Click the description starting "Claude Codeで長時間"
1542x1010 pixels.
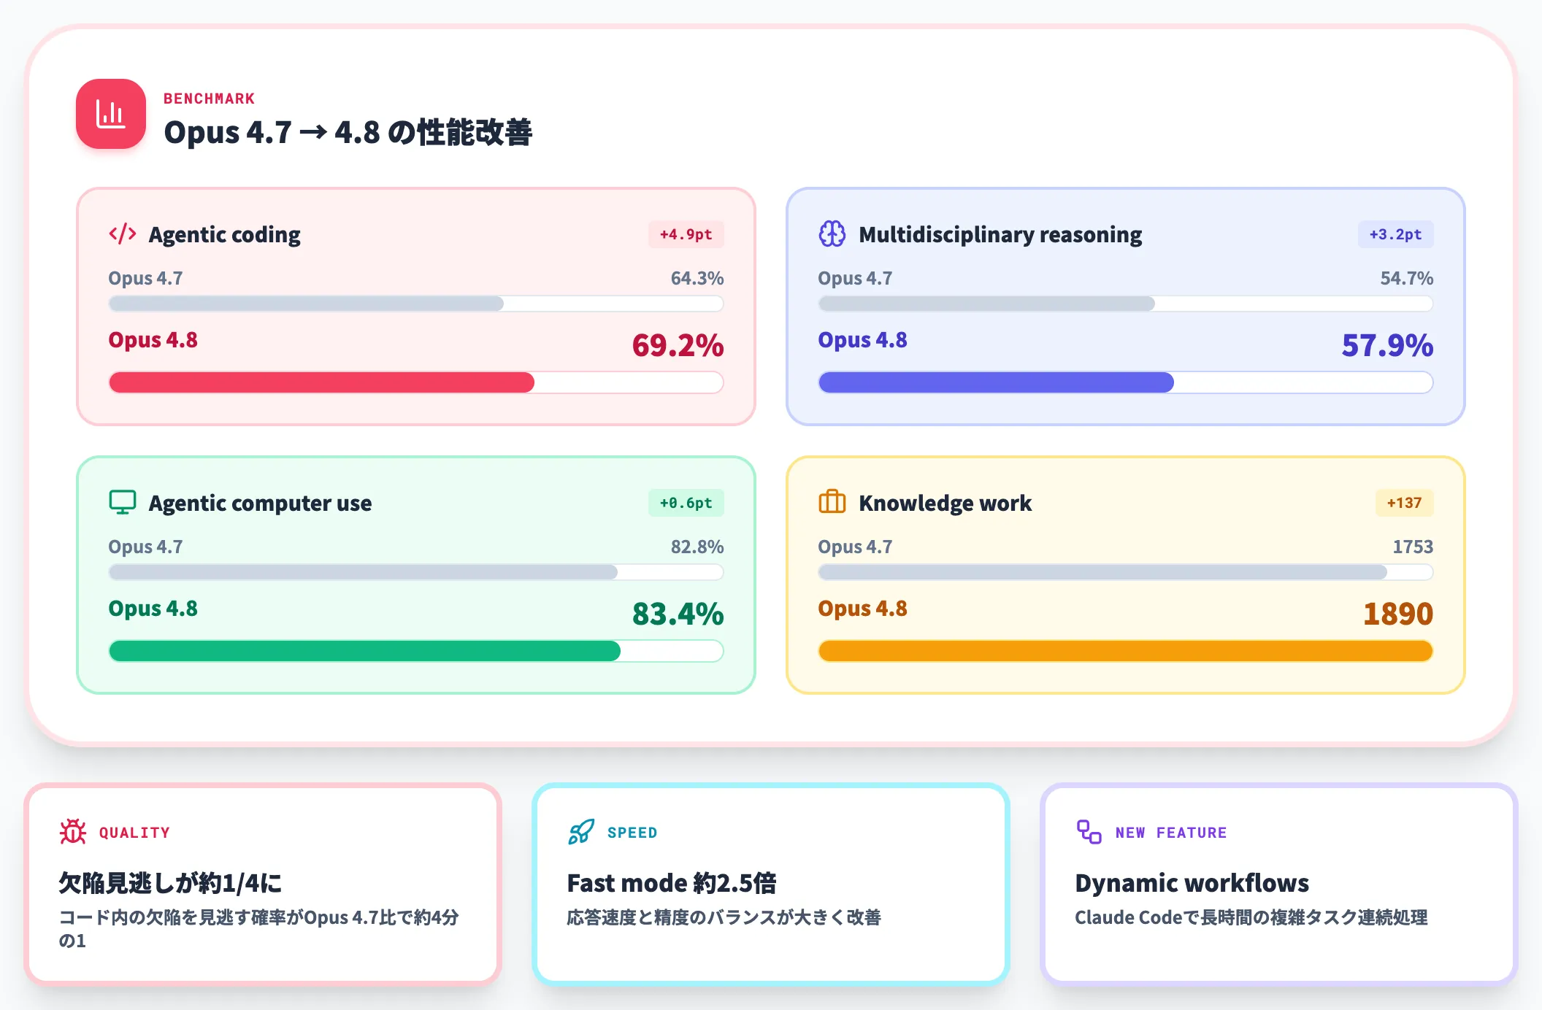point(1251,917)
